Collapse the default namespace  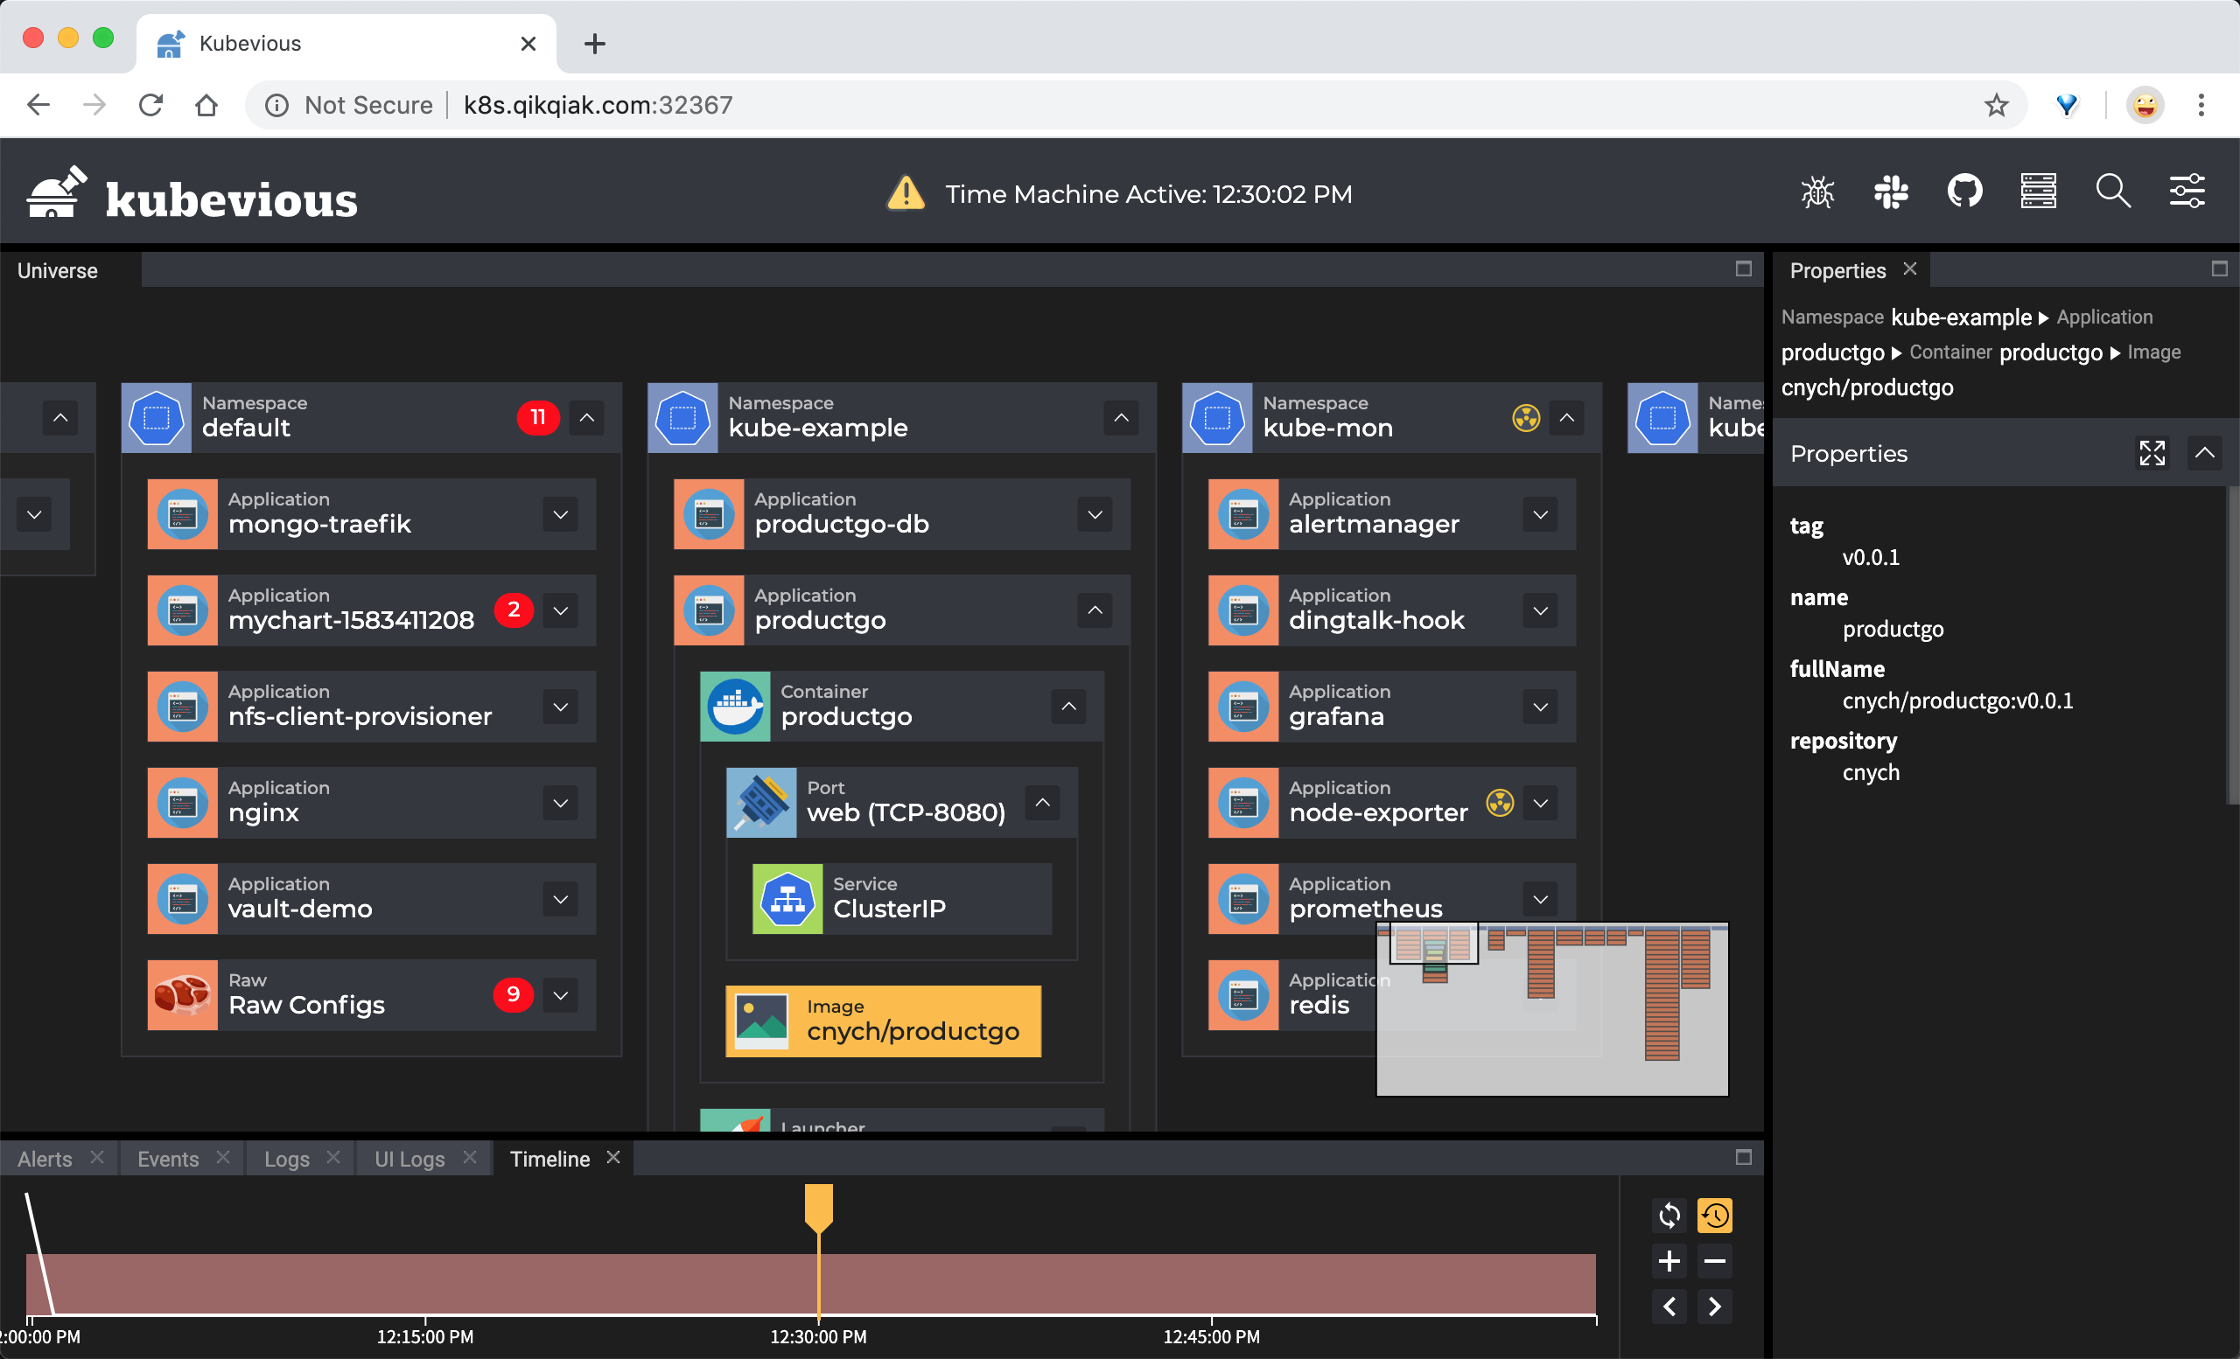[587, 418]
